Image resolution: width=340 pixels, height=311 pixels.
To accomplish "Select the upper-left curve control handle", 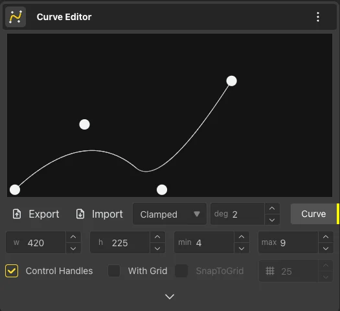I will pyautogui.click(x=85, y=124).
